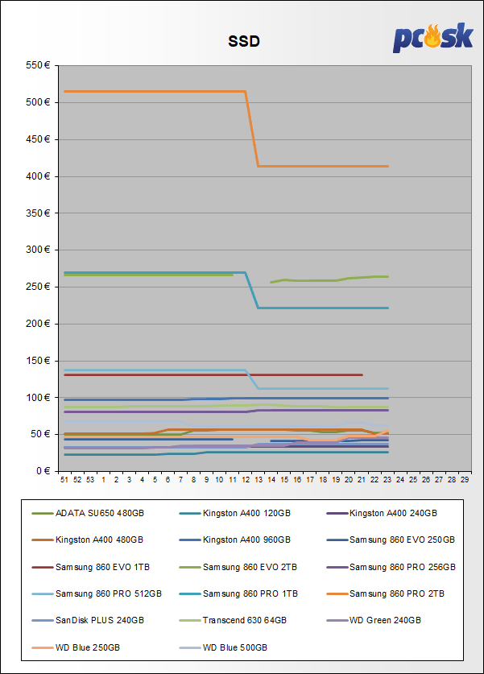
Task: Click the dark red Samsung 860 EVO 1TB line
Action: tap(213, 374)
